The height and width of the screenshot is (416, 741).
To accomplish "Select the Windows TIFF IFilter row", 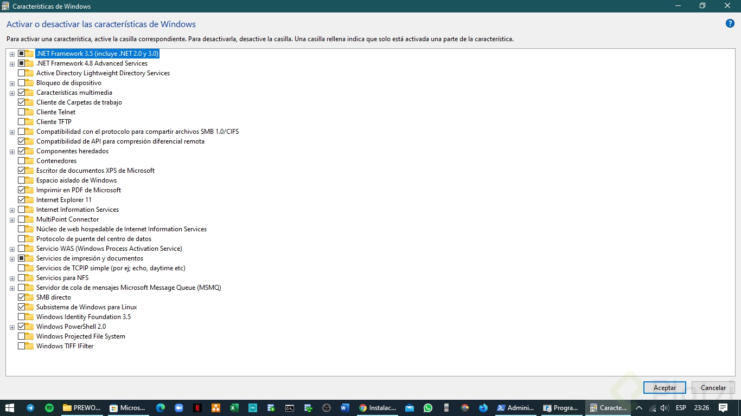I will point(65,346).
